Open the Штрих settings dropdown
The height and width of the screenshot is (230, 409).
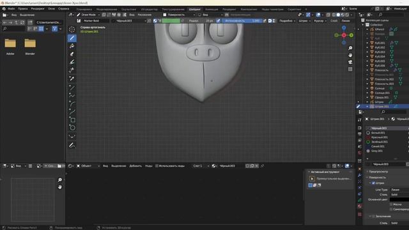pyautogui.click(x=304, y=20)
